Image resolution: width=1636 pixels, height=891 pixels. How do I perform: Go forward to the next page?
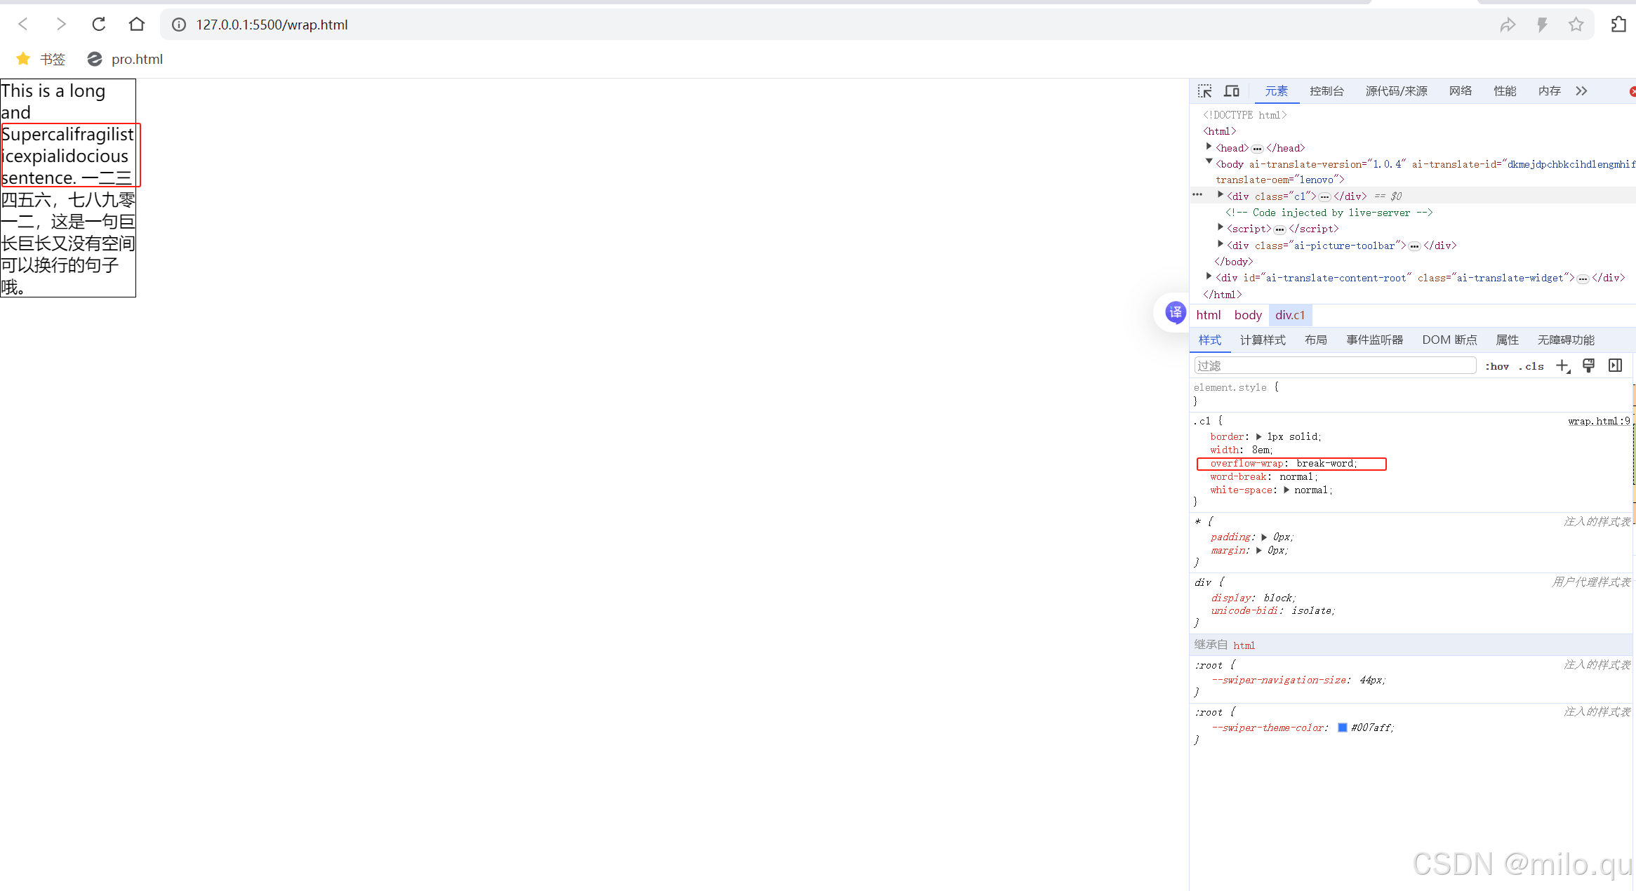pos(61,25)
